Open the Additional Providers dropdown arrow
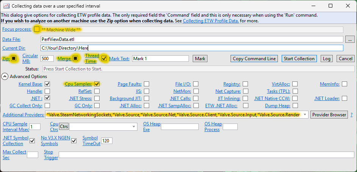The image size is (357, 172). (305, 114)
